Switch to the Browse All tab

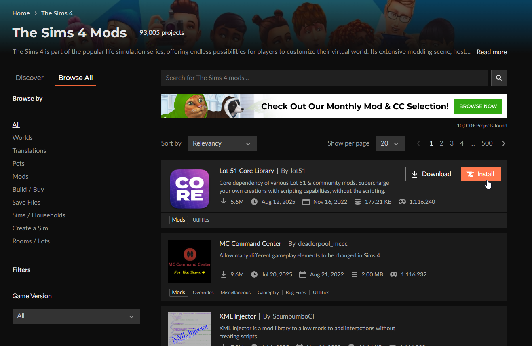pyautogui.click(x=76, y=78)
